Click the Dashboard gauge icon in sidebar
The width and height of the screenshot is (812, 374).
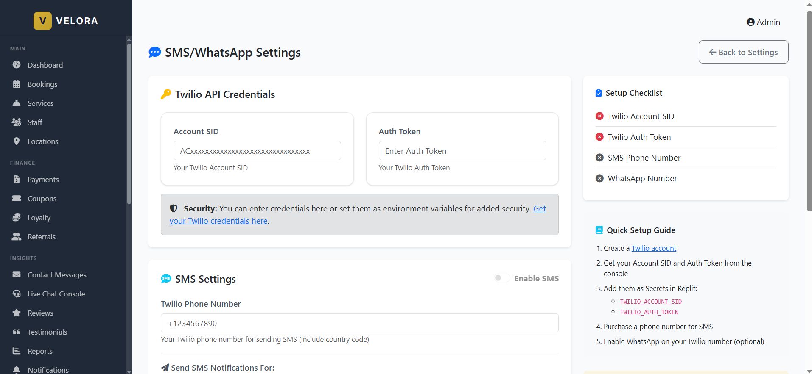coord(17,65)
